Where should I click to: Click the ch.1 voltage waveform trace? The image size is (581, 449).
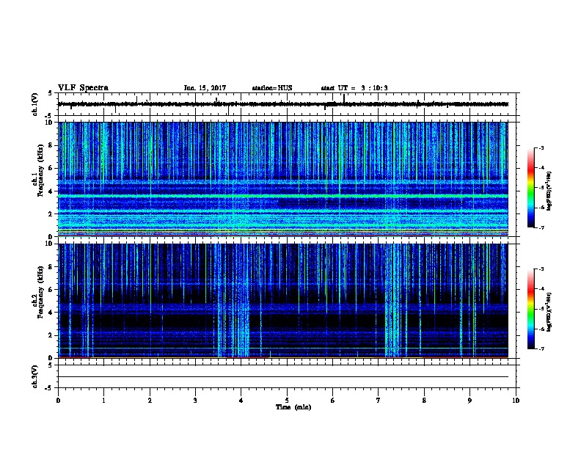coord(283,104)
